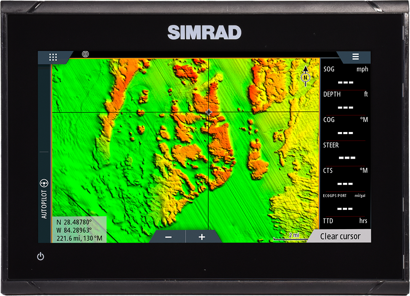Open the hamburger menu panel
The height and width of the screenshot is (296, 410).
coord(355,57)
